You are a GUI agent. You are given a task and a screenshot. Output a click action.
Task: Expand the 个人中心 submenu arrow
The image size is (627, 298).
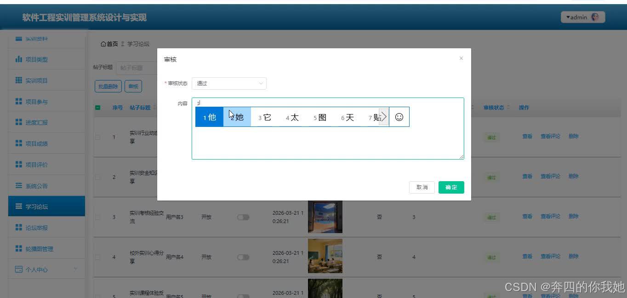point(75,269)
